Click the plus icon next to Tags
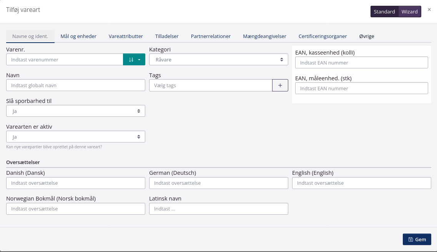Screen dimensions: 437x252 tap(280, 85)
